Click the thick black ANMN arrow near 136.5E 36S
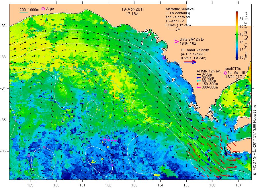Viewport: 258px width, 189px height. coord(225,151)
